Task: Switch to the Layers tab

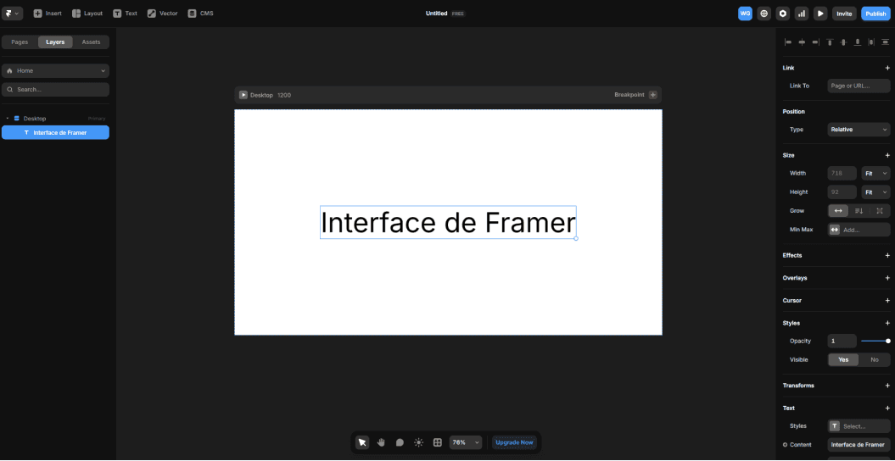Action: 55,42
